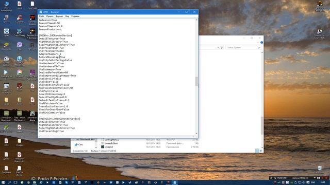Open the Формат menu in Notepad
This screenshot has width=330, height=185.
[59, 16]
